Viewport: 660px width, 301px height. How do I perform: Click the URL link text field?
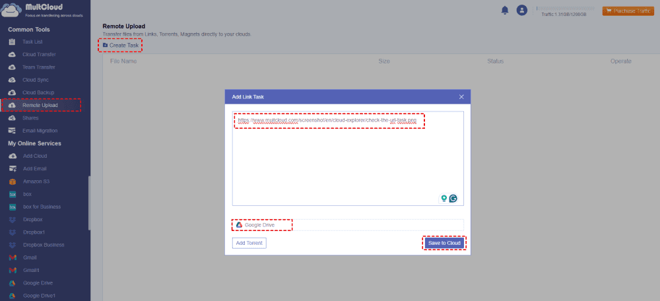click(348, 158)
